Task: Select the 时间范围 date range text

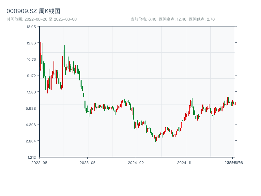Action: 41,19
